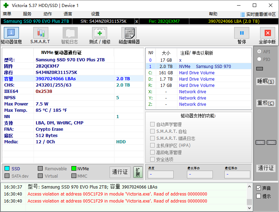
Task: Toggle the 提示 hints checkbox
Action: pyautogui.click(x=259, y=196)
